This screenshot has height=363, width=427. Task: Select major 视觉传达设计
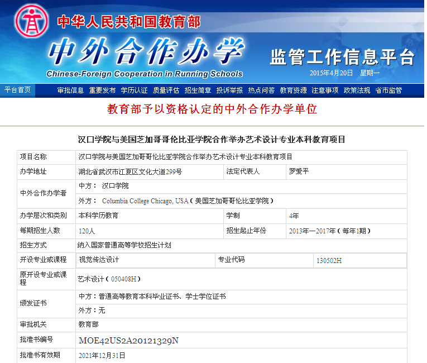point(99,260)
